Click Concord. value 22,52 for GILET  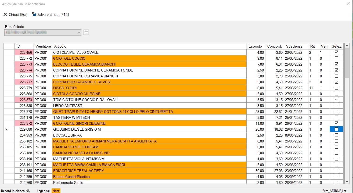coord(274,112)
